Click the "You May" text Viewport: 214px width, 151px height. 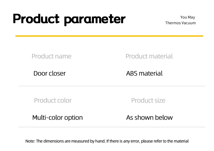coord(188,17)
